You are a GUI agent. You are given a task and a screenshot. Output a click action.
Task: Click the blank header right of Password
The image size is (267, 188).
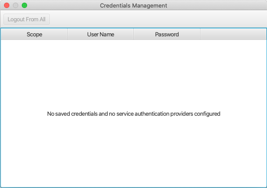233,34
